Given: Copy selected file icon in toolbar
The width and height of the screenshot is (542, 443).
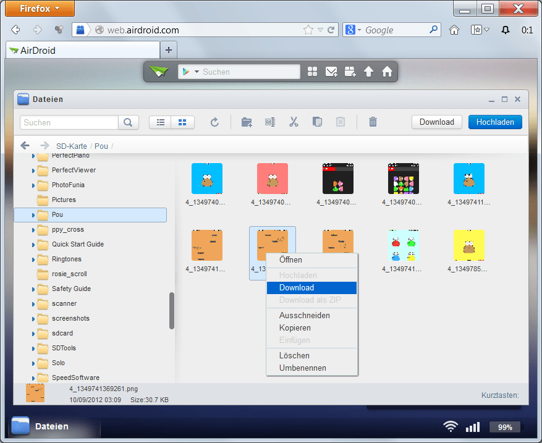Looking at the screenshot, I should pos(317,122).
